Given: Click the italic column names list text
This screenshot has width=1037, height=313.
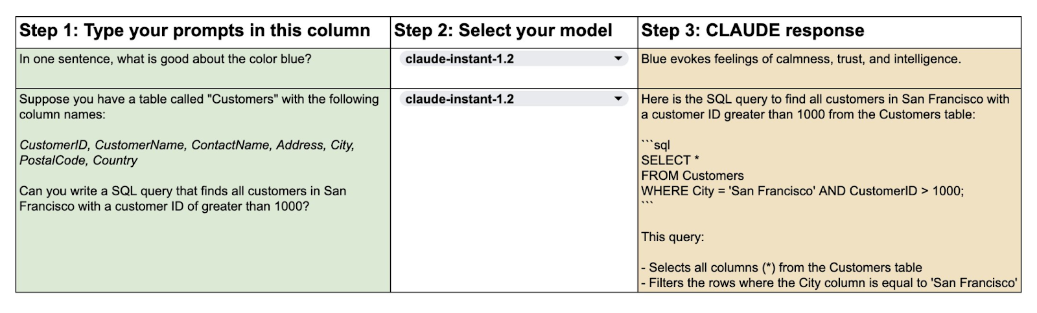Looking at the screenshot, I should coord(187,153).
